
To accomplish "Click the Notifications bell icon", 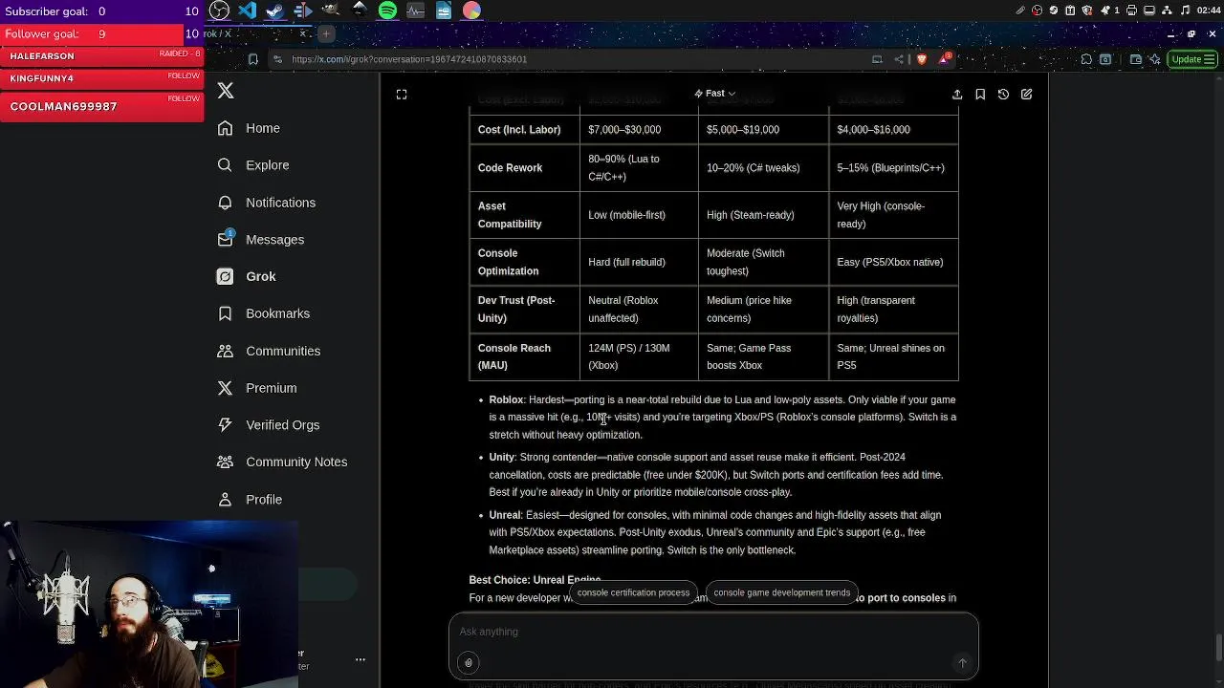I will click(225, 203).
